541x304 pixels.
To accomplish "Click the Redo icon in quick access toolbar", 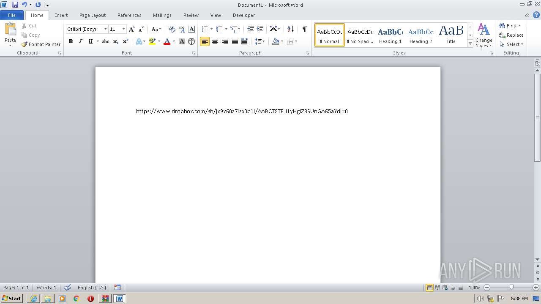I will tap(38, 5).
